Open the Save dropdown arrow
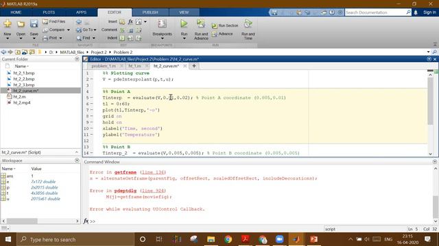This screenshot has height=246, width=439. point(34,38)
